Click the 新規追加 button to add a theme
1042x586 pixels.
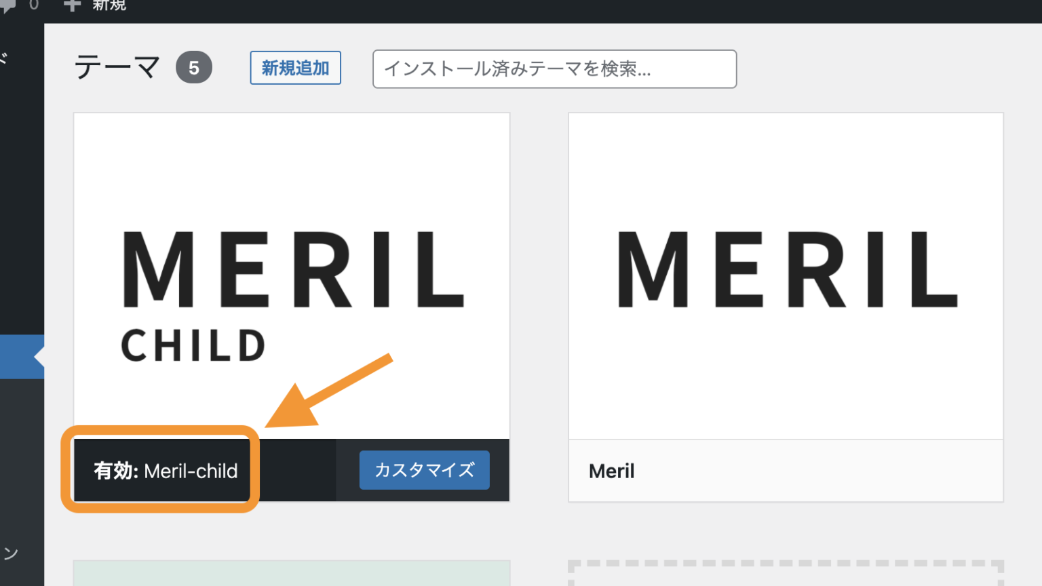[295, 67]
